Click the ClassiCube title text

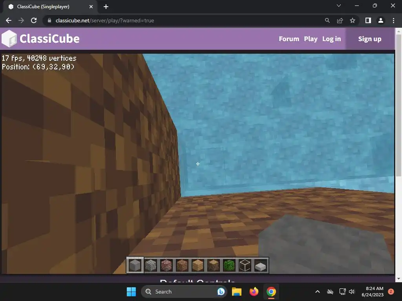(x=49, y=39)
